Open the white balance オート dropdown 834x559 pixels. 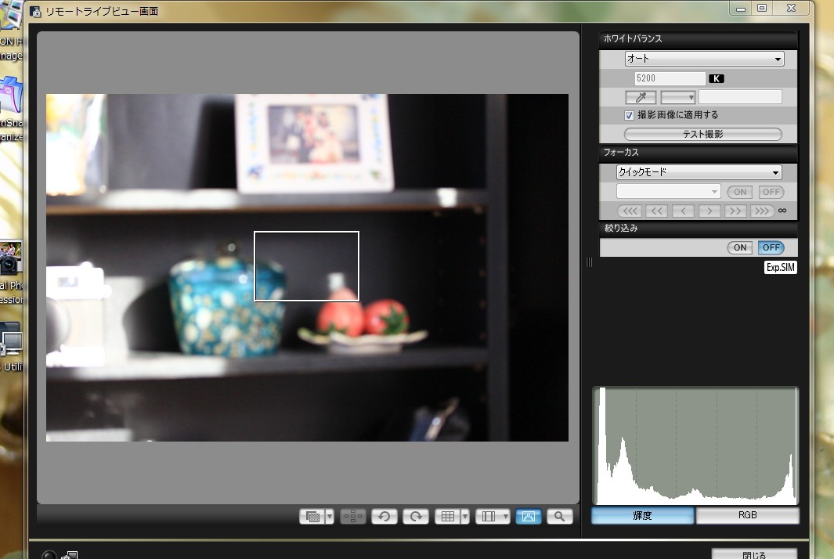[704, 59]
